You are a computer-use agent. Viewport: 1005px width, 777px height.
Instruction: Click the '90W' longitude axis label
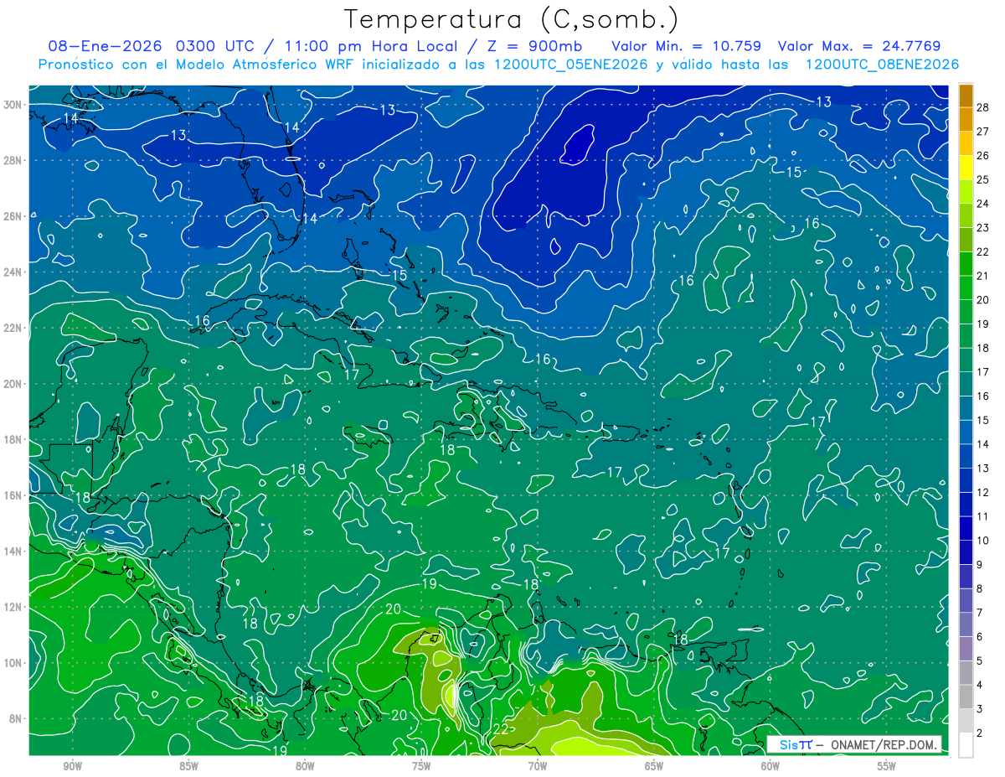[x=72, y=766]
